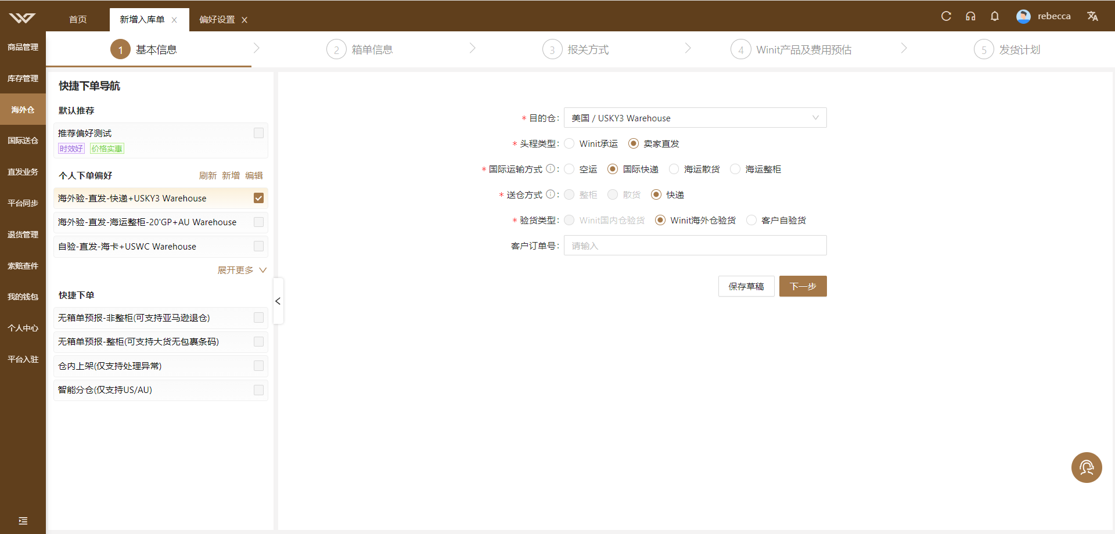Select Winit海外仓验货 radio
This screenshot has width=1115, height=534.
point(660,220)
